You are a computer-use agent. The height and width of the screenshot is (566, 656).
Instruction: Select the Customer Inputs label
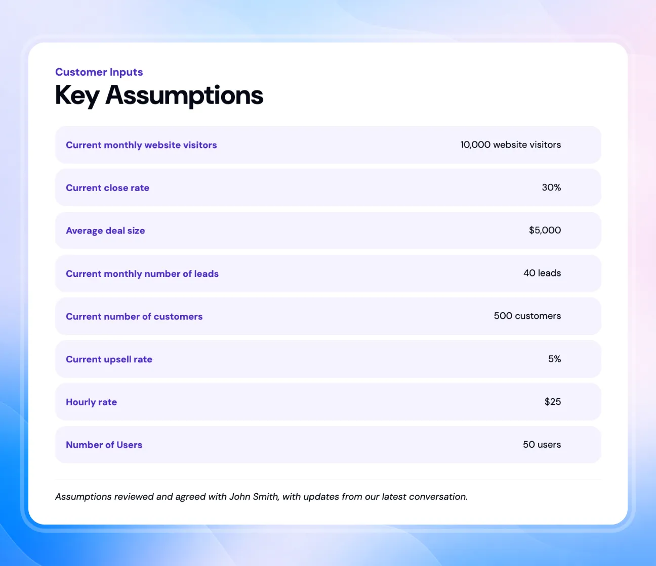(99, 72)
